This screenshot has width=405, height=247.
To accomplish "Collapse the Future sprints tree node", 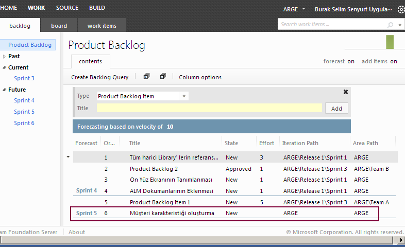I will [4, 90].
